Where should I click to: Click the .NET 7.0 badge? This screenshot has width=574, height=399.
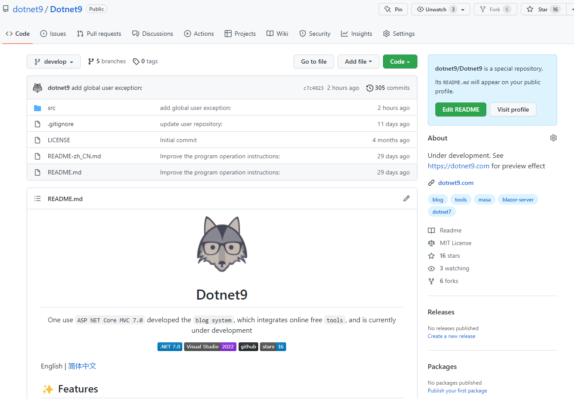pos(170,347)
